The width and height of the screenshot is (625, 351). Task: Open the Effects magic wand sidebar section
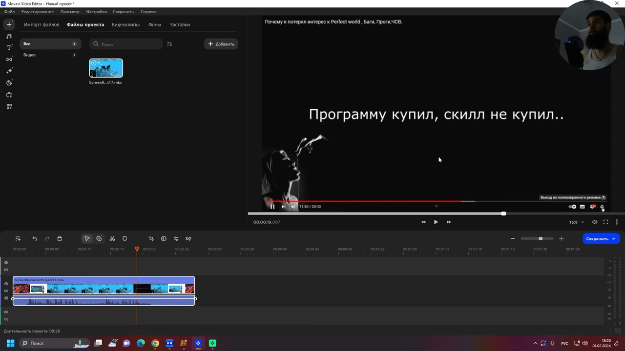[9, 71]
